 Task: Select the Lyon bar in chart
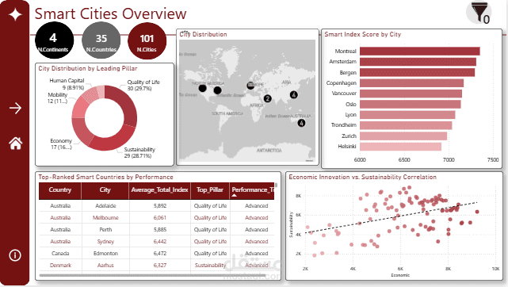(x=407, y=115)
